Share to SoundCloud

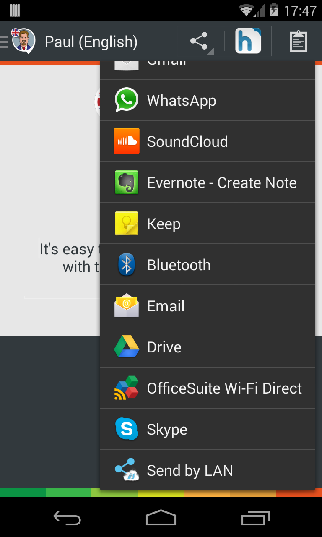point(208,141)
